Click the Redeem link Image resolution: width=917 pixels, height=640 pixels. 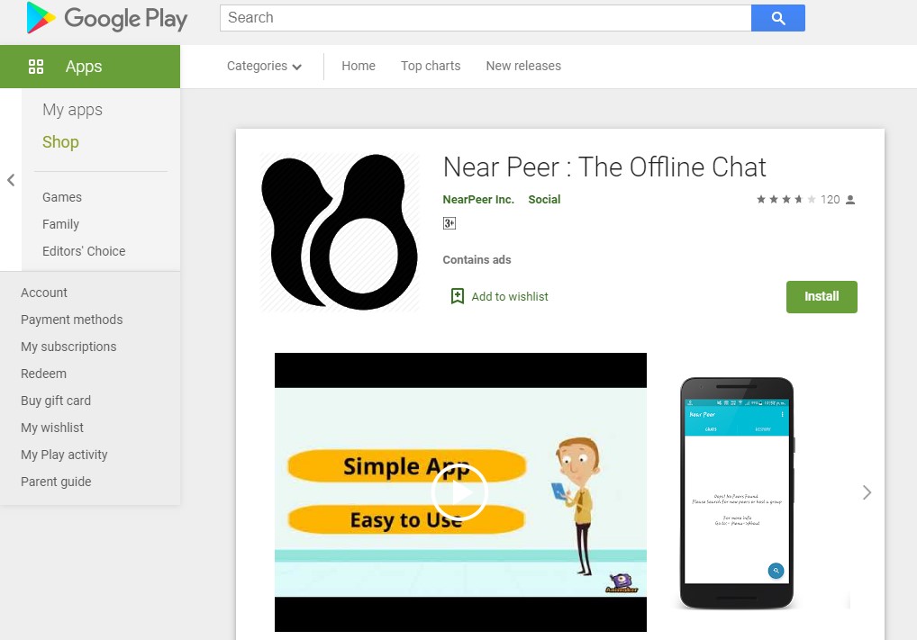click(44, 374)
